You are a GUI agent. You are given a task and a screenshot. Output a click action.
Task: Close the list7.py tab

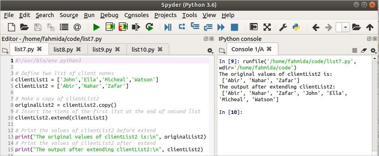coord(39,49)
